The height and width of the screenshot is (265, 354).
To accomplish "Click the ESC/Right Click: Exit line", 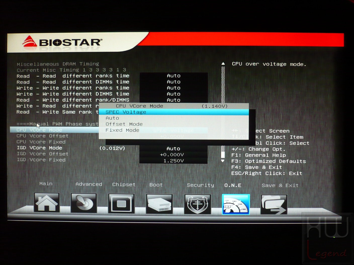I will (267, 173).
